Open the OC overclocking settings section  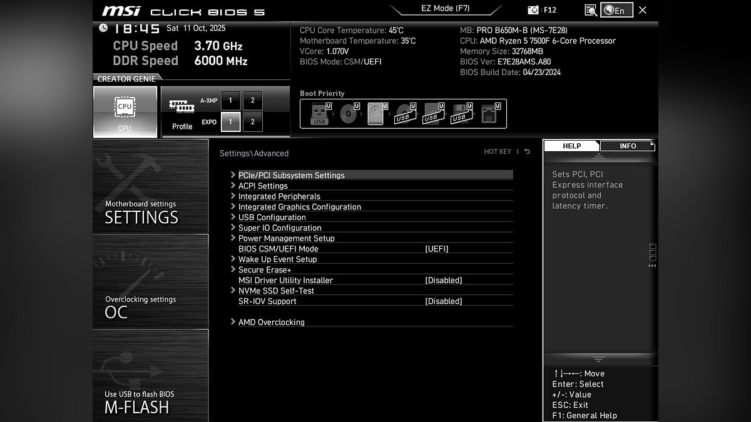150,281
